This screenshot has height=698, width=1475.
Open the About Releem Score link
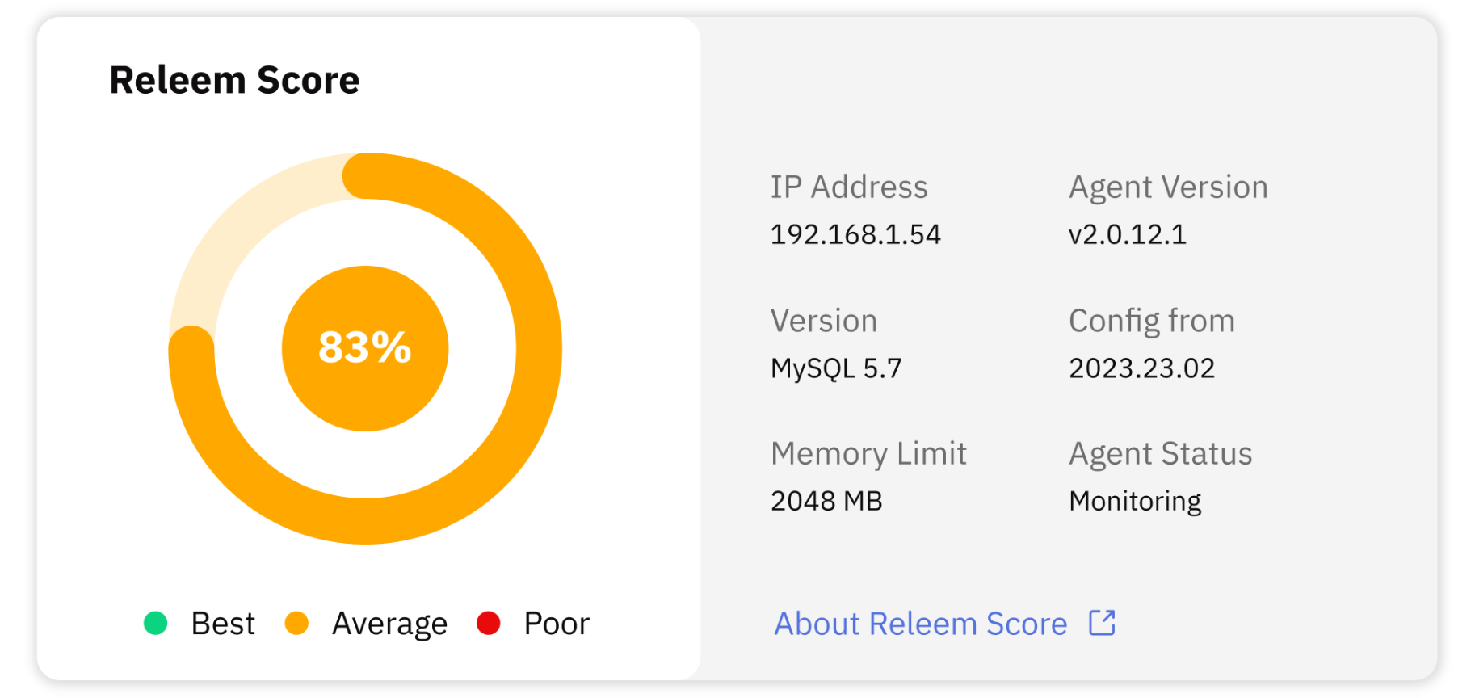tap(921, 623)
